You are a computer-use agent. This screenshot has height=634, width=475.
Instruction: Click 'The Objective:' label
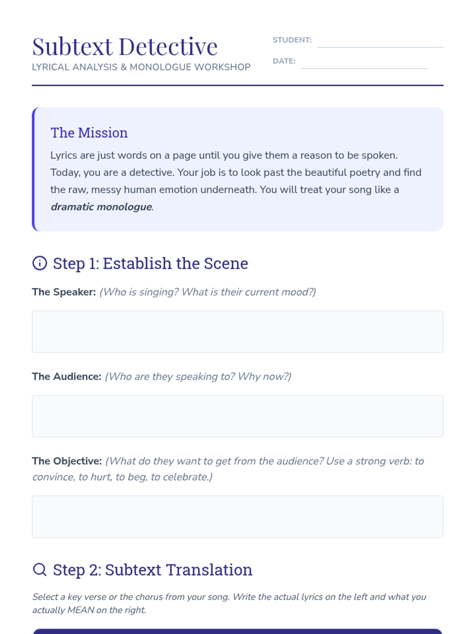[67, 461]
